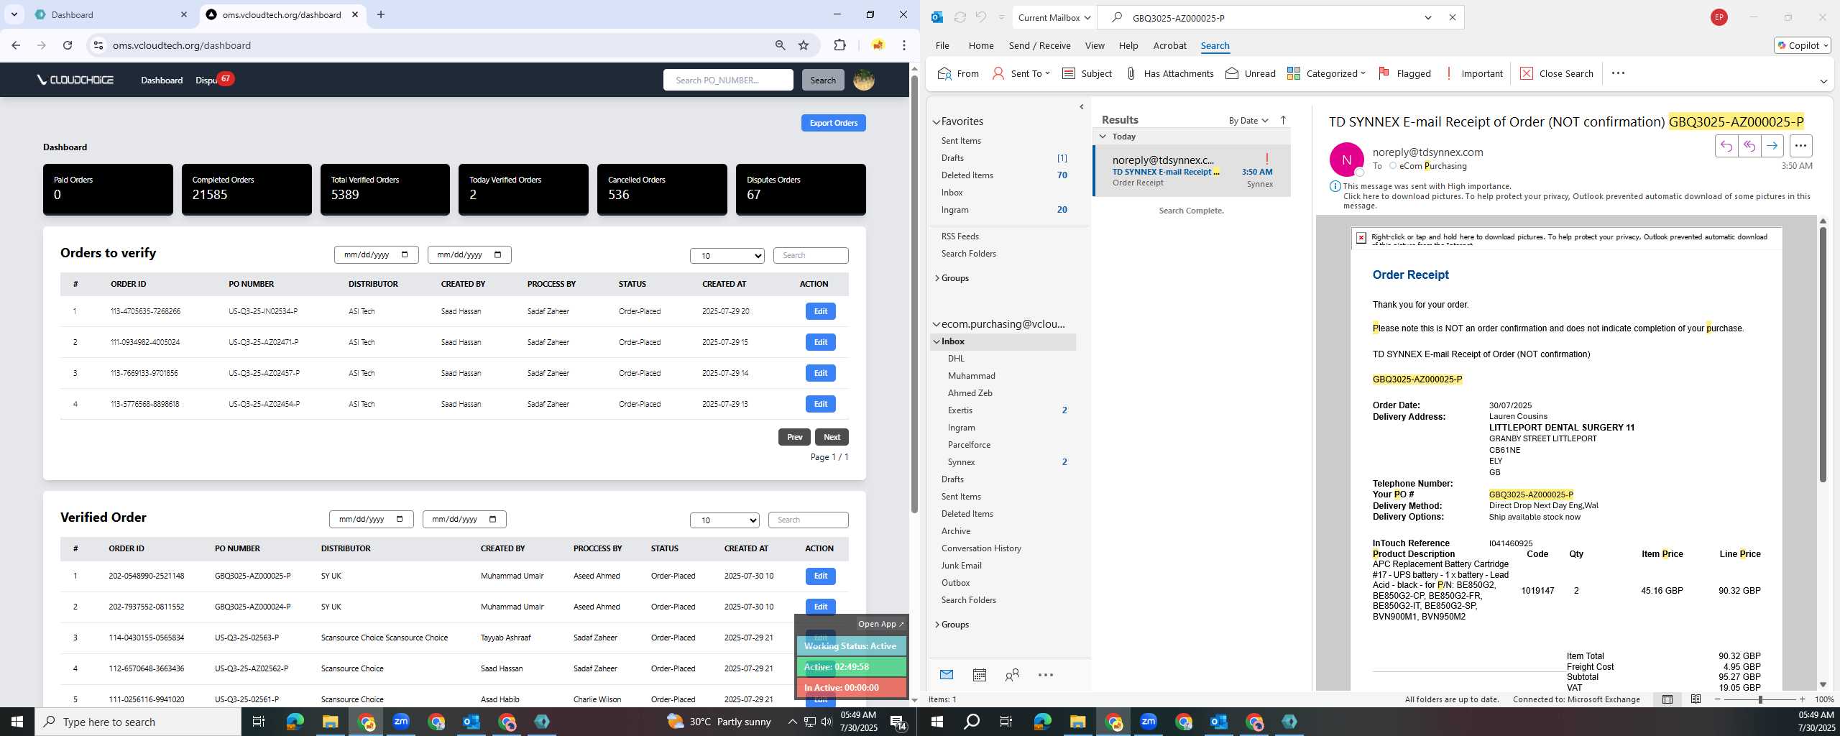Screen dimensions: 1840x736
Task: Expand the Outlook search options chevron
Action: (1428, 17)
